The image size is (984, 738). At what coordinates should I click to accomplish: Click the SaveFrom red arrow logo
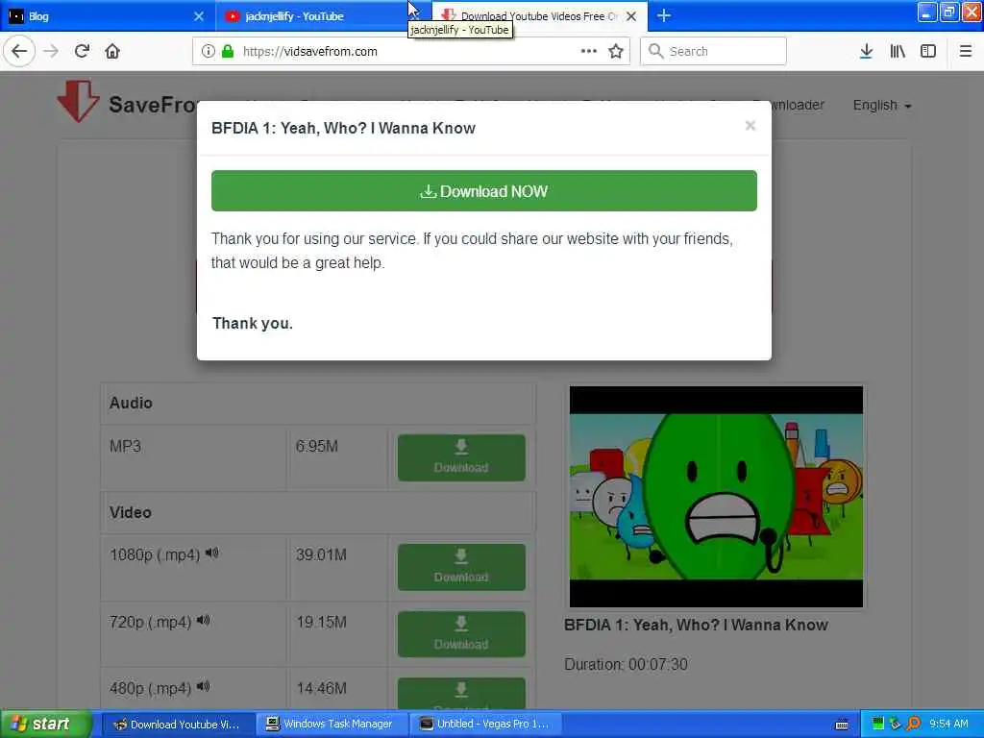tap(78, 101)
